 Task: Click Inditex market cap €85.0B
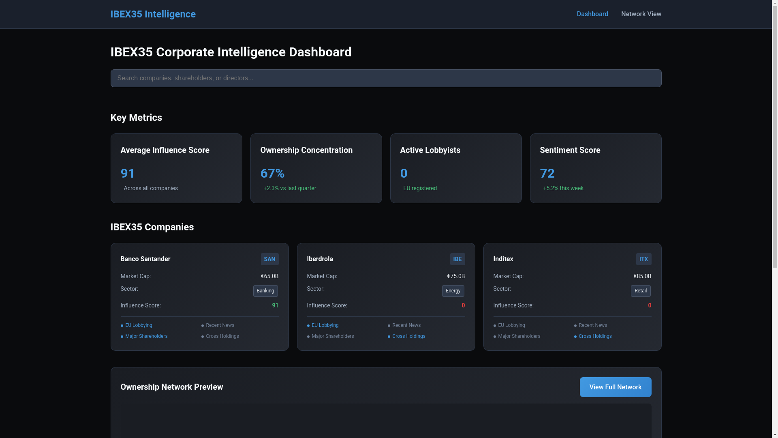[x=642, y=276]
